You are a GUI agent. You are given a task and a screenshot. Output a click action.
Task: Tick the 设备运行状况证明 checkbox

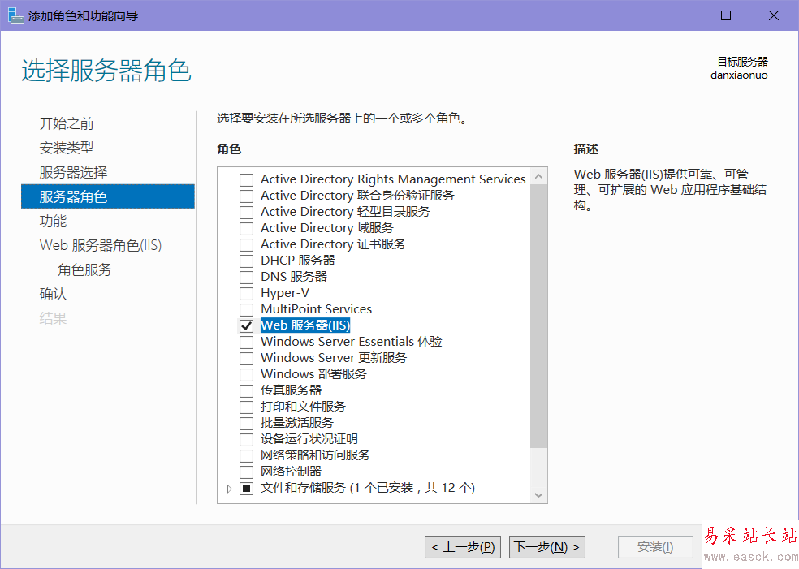coord(246,440)
